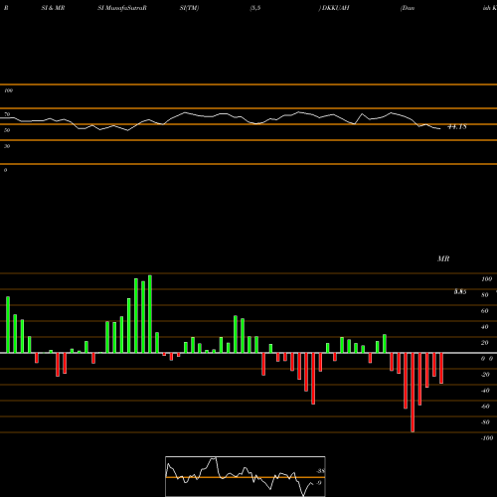Click the -60 label on the MR axis
Image resolution: width=497 pixels, height=497 pixels.
(485, 407)
